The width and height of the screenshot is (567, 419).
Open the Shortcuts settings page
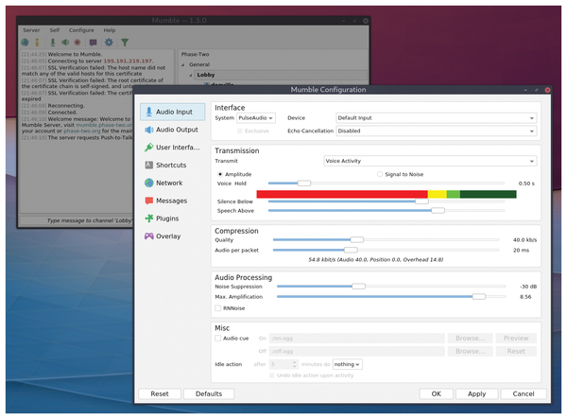pyautogui.click(x=173, y=165)
